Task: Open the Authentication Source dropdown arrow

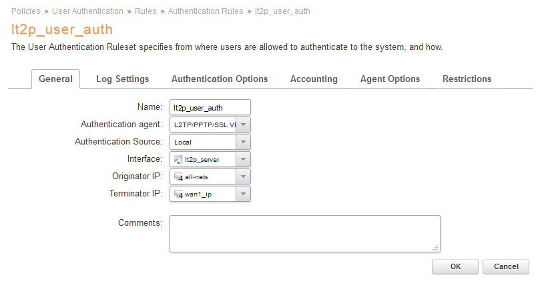Action: coord(244,142)
